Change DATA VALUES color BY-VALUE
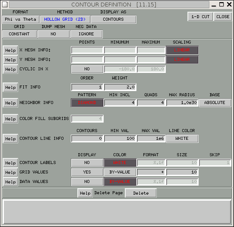The width and height of the screenshot is (234, 227). (120, 182)
